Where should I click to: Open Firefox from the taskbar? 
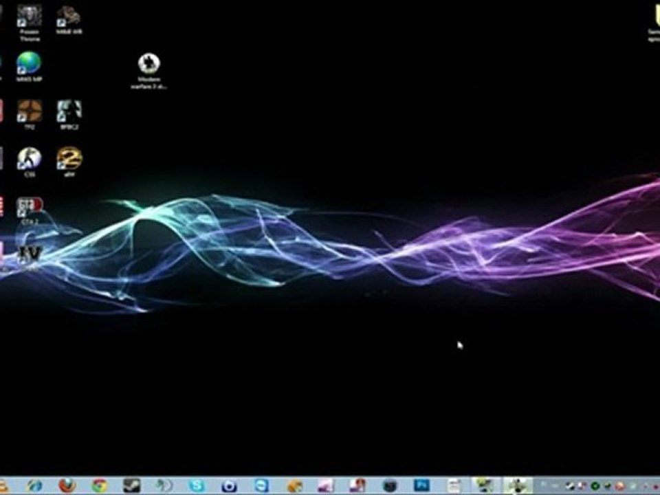tap(67, 486)
